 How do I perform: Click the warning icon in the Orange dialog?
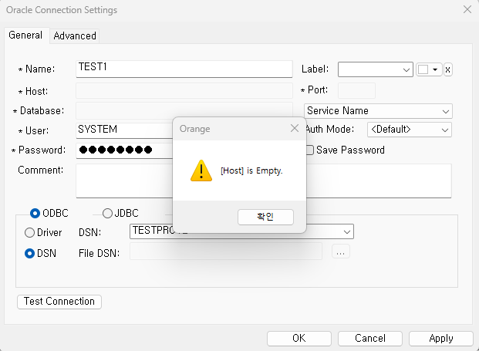[201, 170]
